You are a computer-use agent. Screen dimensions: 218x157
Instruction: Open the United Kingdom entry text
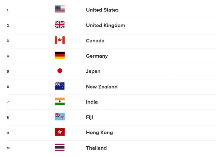105,25
